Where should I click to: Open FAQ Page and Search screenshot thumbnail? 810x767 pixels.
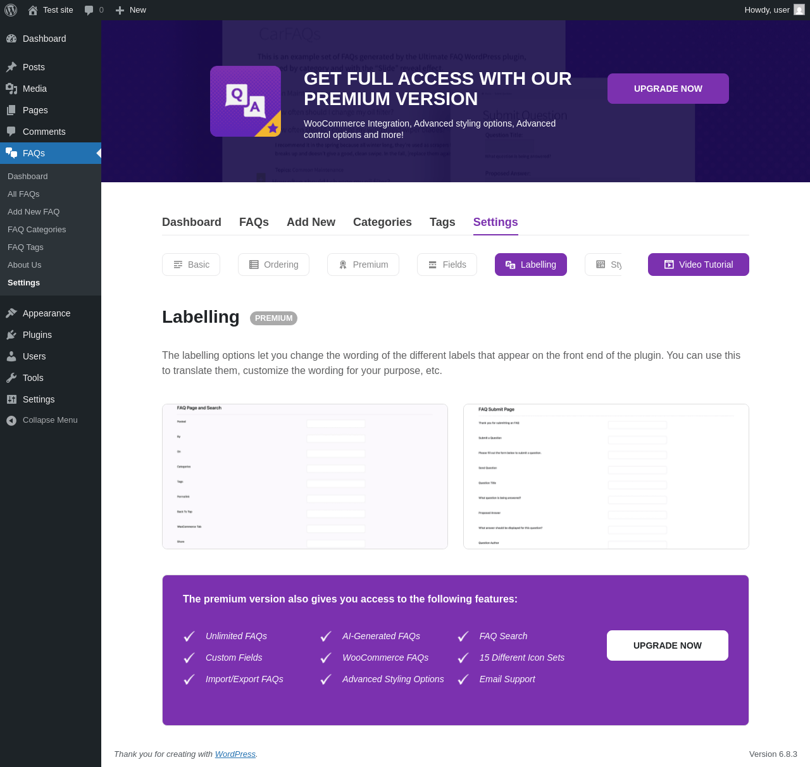click(x=305, y=477)
